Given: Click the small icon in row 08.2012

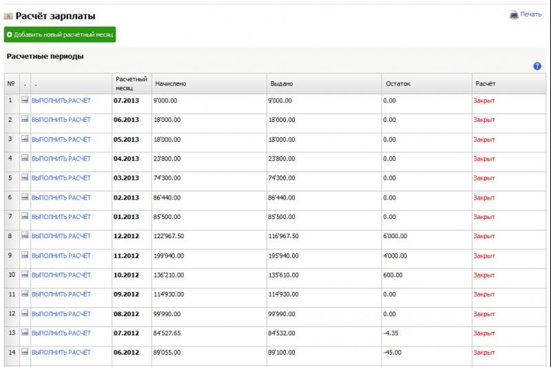Looking at the screenshot, I should tap(25, 313).
